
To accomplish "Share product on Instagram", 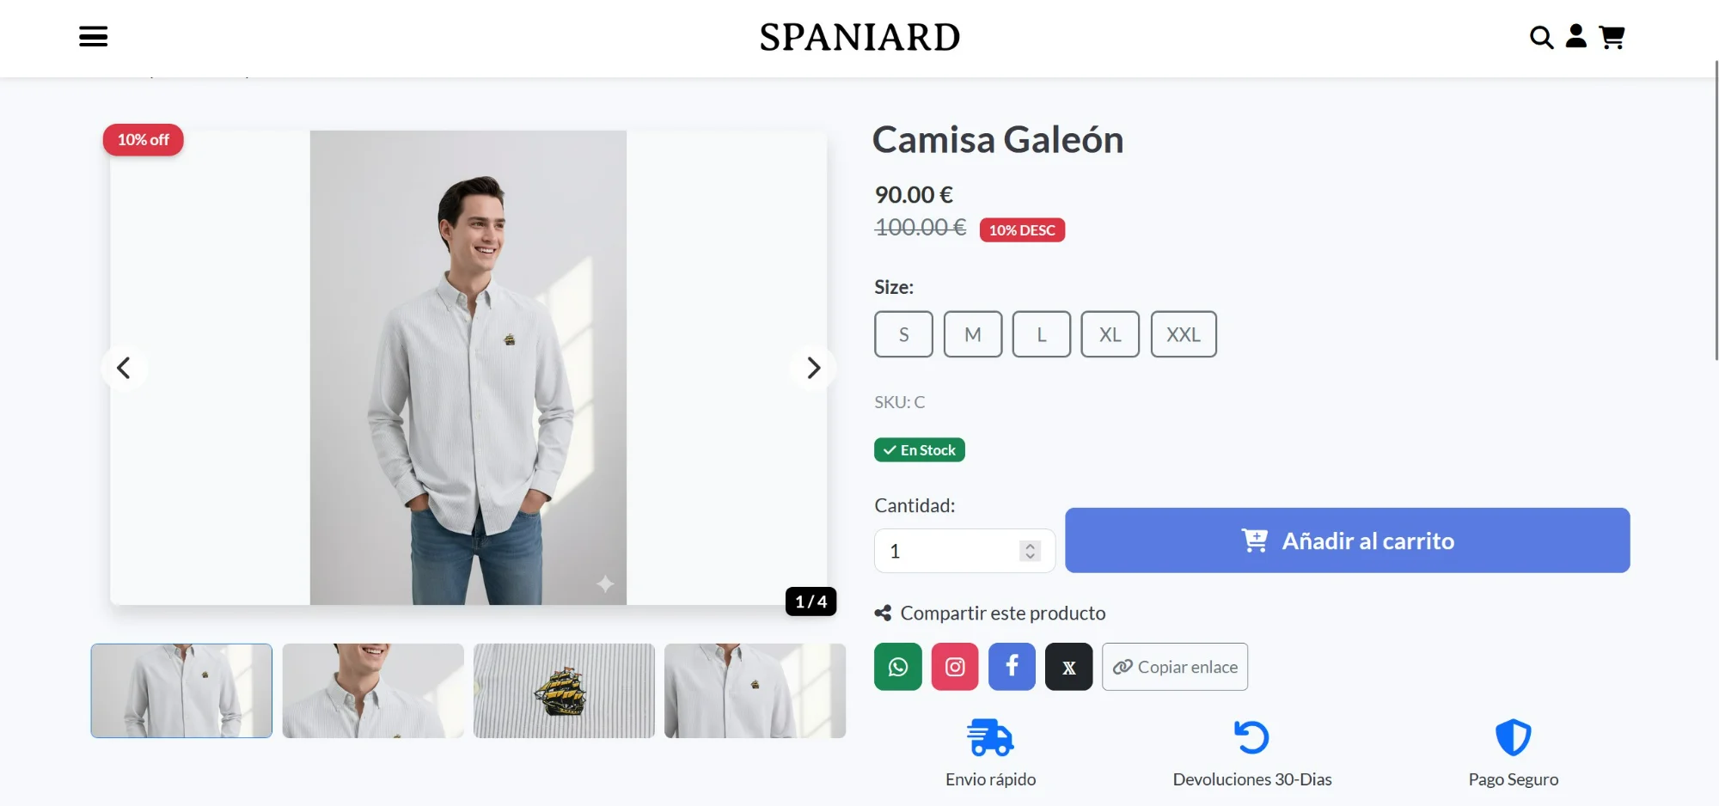I will tap(955, 667).
